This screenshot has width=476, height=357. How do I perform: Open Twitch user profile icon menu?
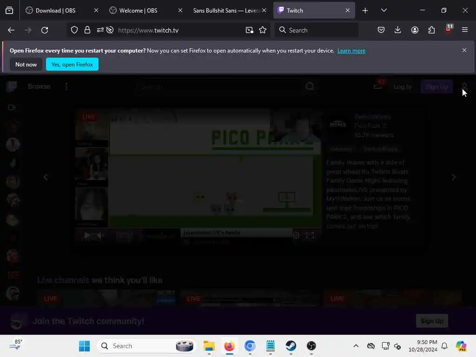click(x=464, y=86)
